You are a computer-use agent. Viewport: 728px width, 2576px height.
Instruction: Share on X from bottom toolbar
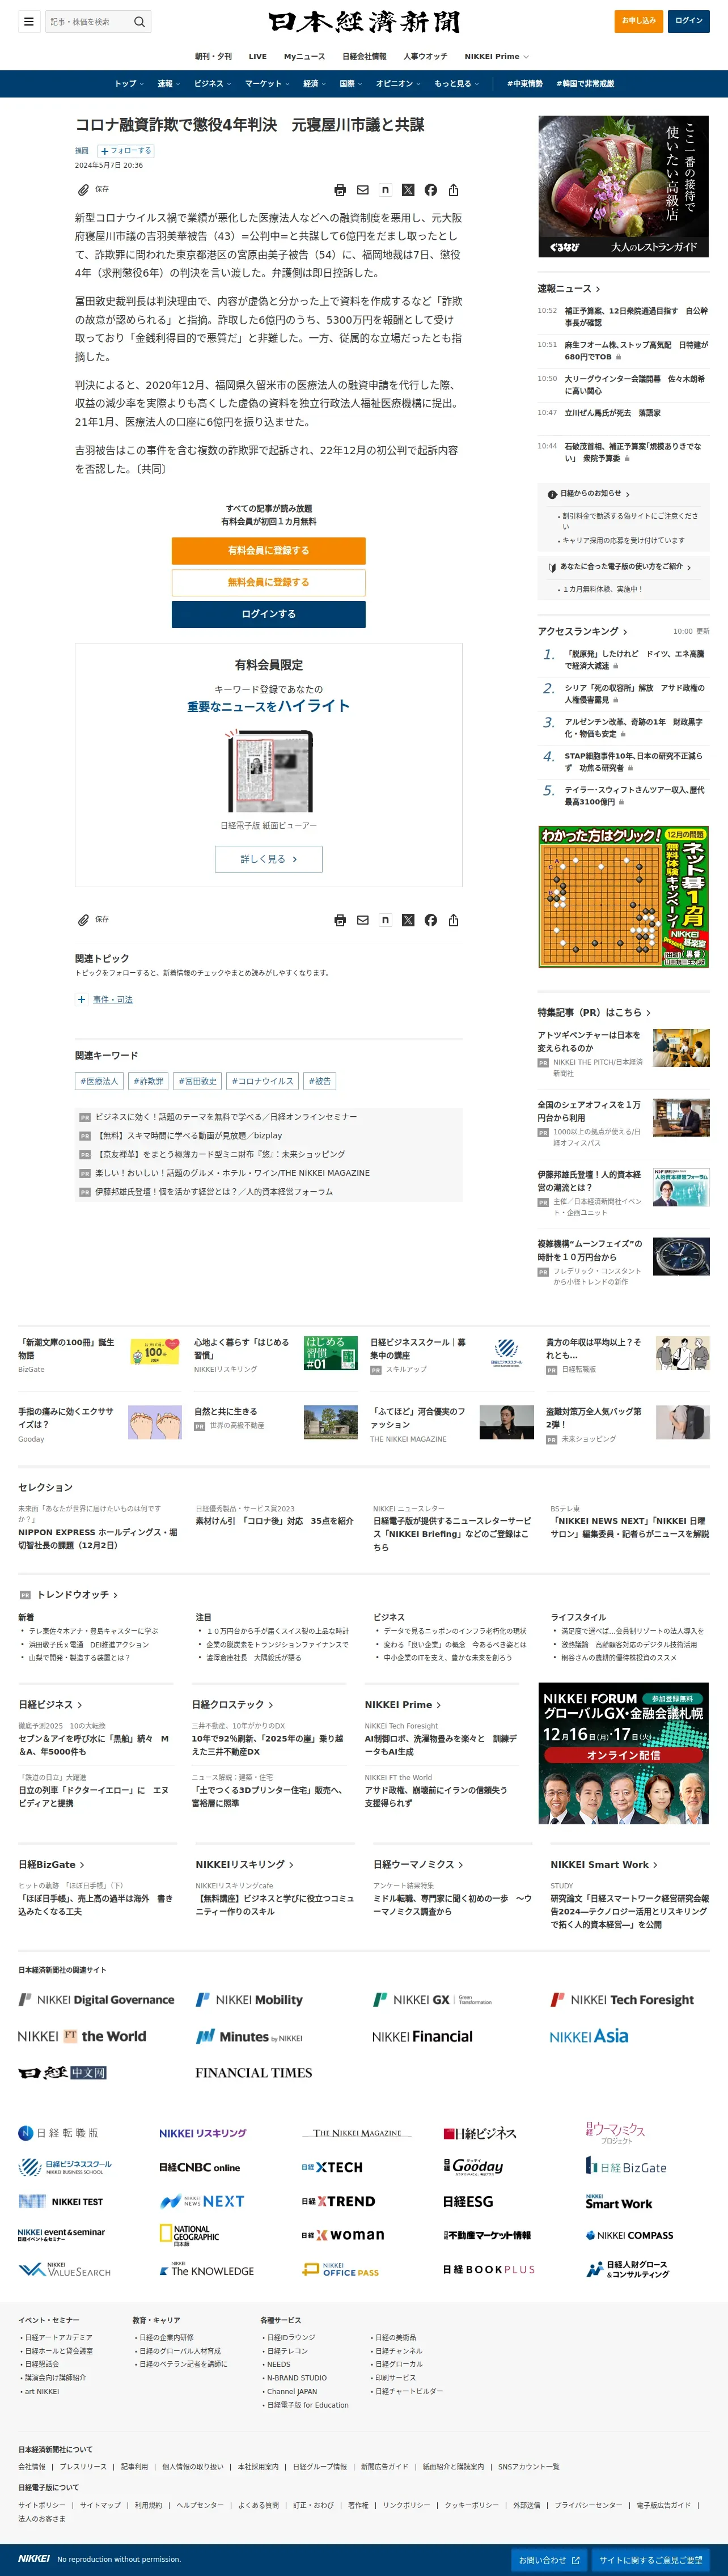408,920
